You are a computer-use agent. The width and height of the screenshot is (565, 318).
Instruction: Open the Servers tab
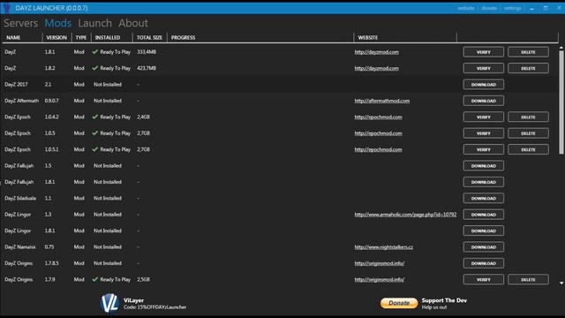(x=20, y=23)
